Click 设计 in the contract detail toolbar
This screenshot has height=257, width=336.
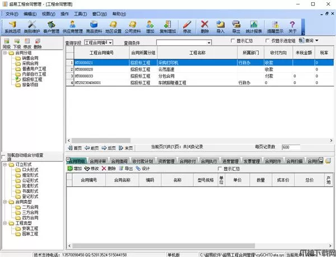click(143, 169)
